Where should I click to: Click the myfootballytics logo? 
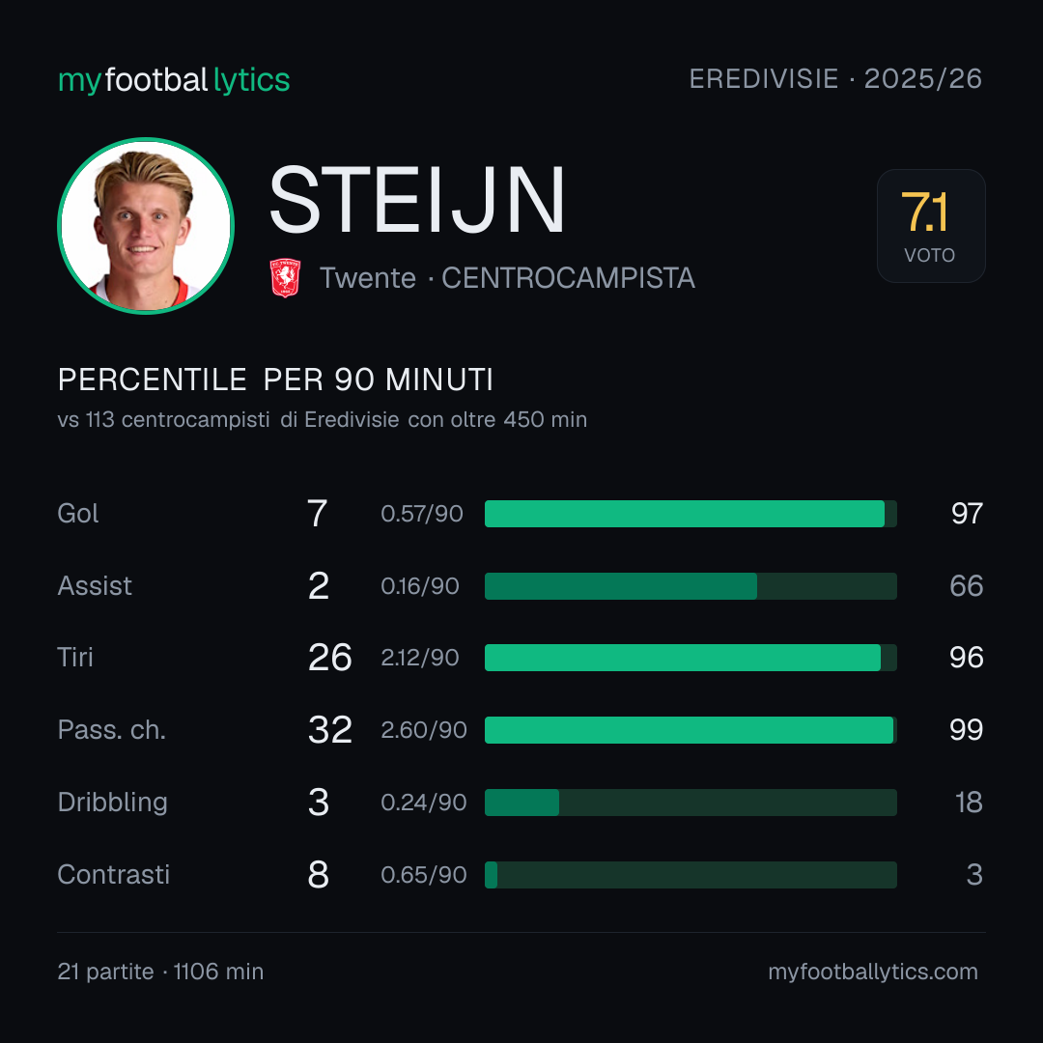click(x=174, y=80)
